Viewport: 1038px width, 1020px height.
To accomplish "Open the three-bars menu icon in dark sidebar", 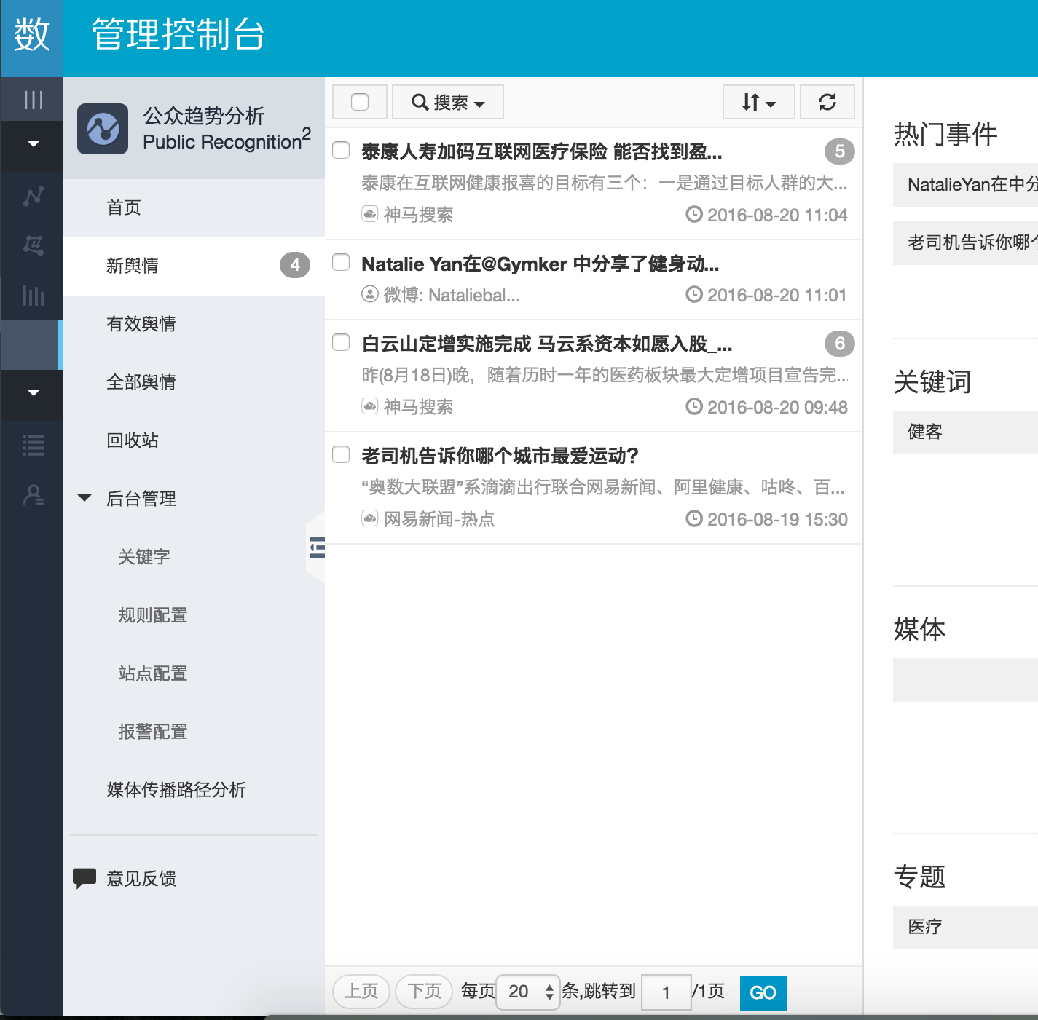I will [34, 100].
